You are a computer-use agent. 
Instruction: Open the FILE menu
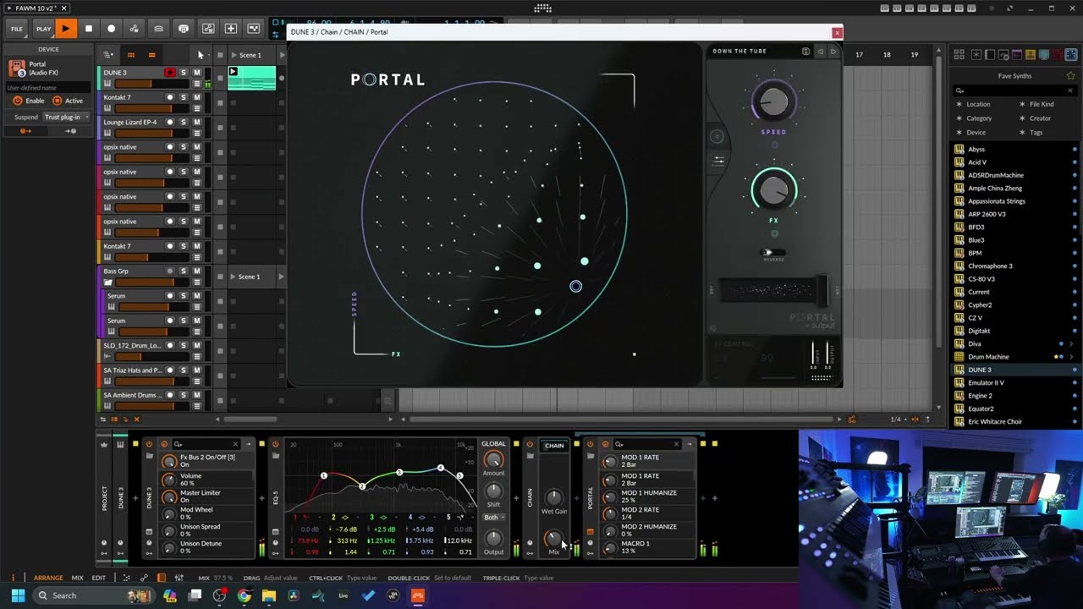point(17,28)
